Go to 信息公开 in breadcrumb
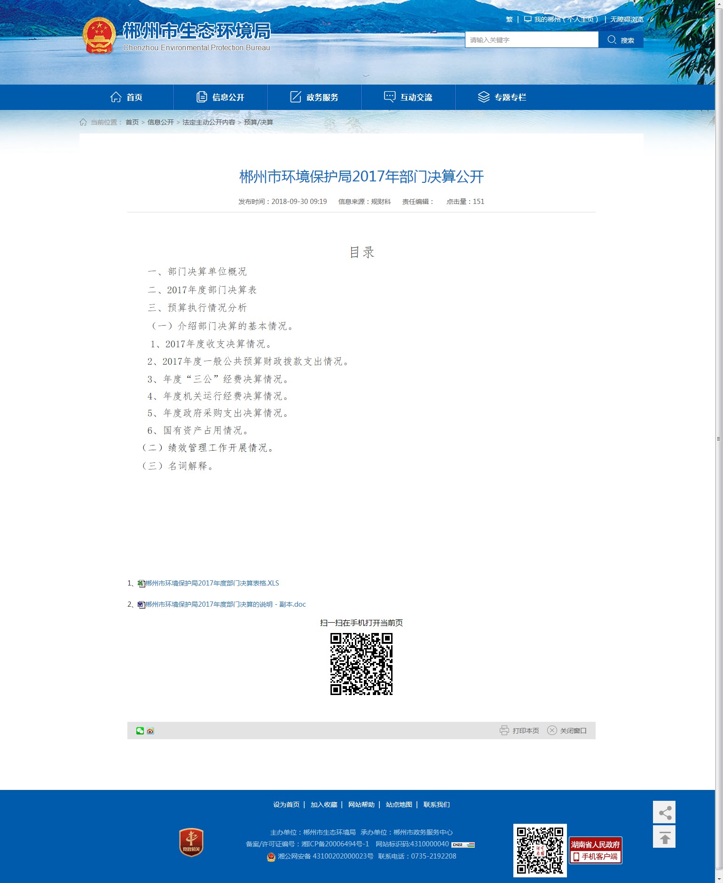The width and height of the screenshot is (723, 883). (x=161, y=122)
